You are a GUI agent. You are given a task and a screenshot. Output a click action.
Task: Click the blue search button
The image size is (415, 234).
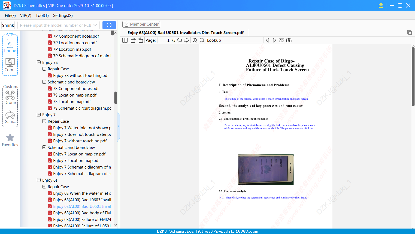click(109, 25)
